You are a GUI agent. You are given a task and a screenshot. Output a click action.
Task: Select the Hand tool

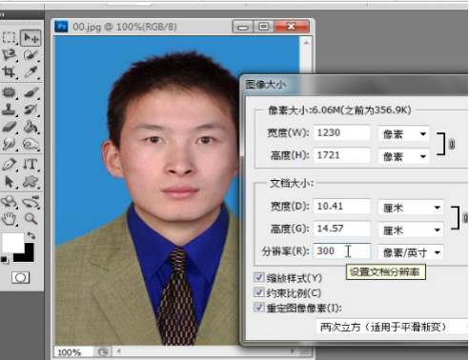point(9,219)
